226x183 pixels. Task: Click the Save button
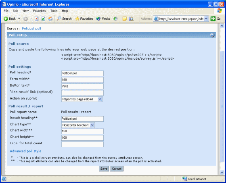click(x=104, y=168)
